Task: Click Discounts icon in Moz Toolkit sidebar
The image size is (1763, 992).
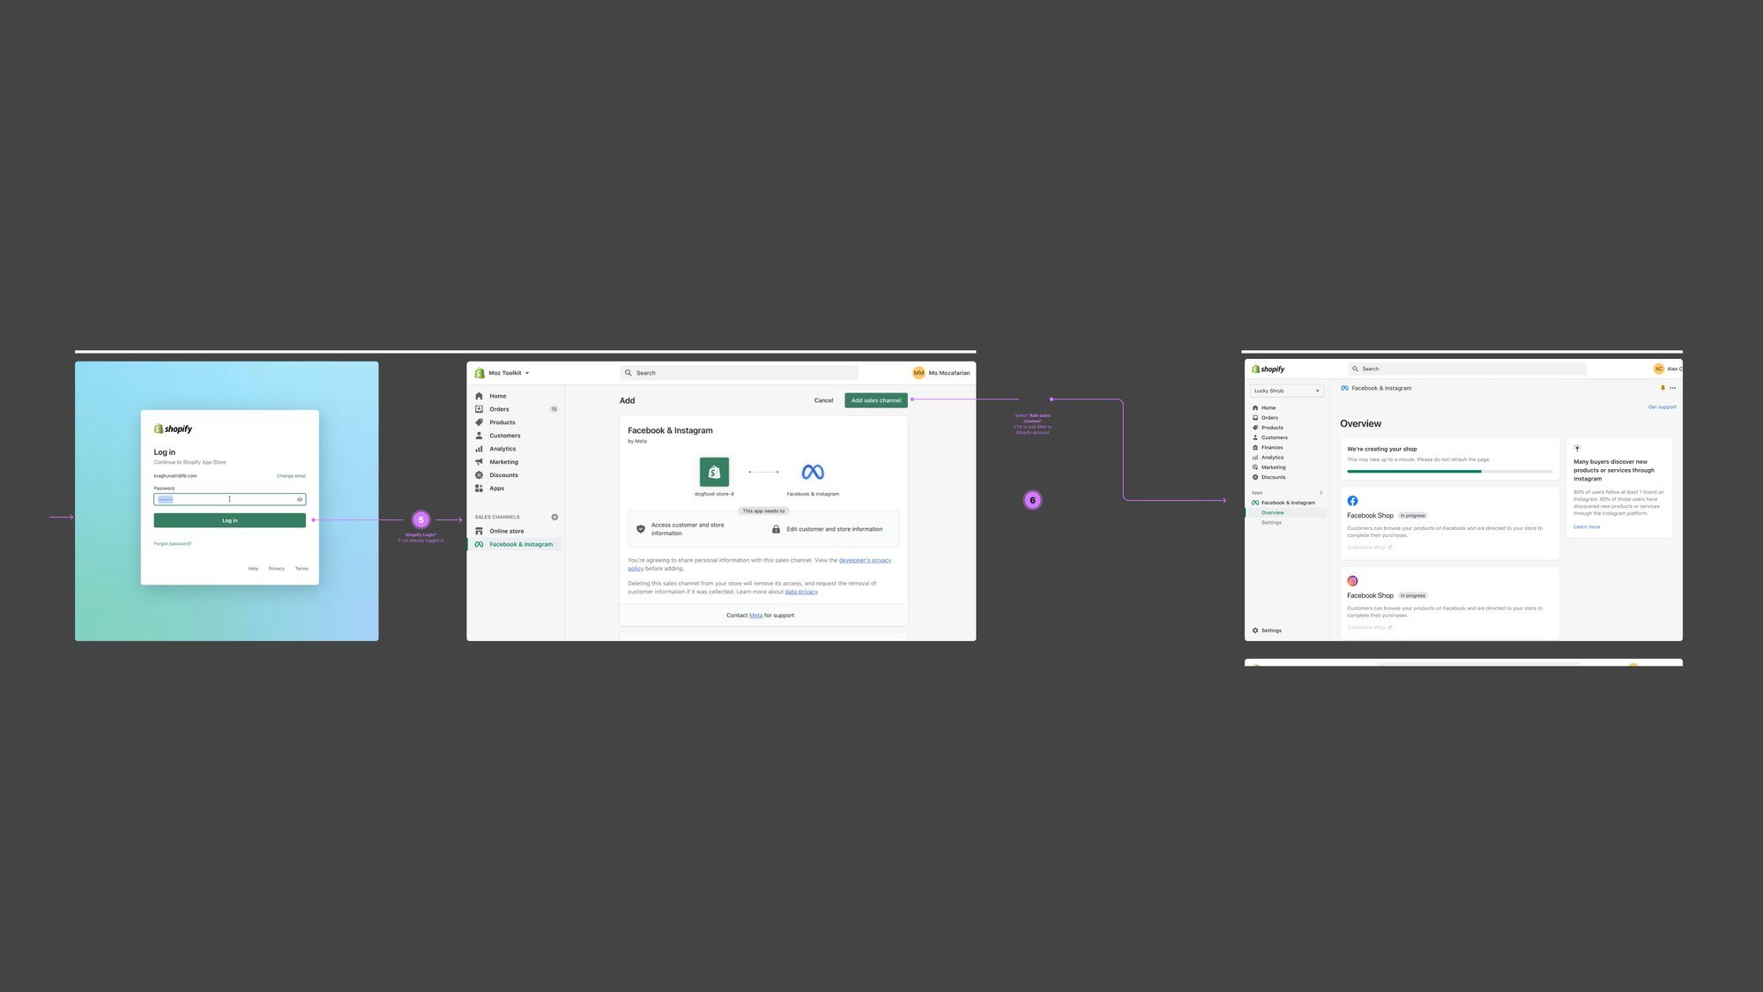Action: pos(479,475)
